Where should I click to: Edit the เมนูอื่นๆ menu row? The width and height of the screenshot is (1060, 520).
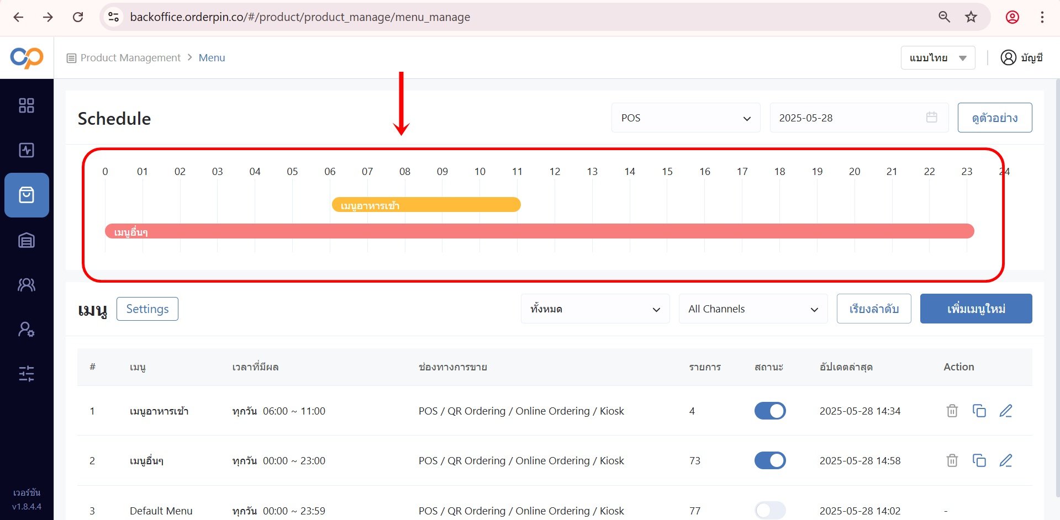[1006, 460]
